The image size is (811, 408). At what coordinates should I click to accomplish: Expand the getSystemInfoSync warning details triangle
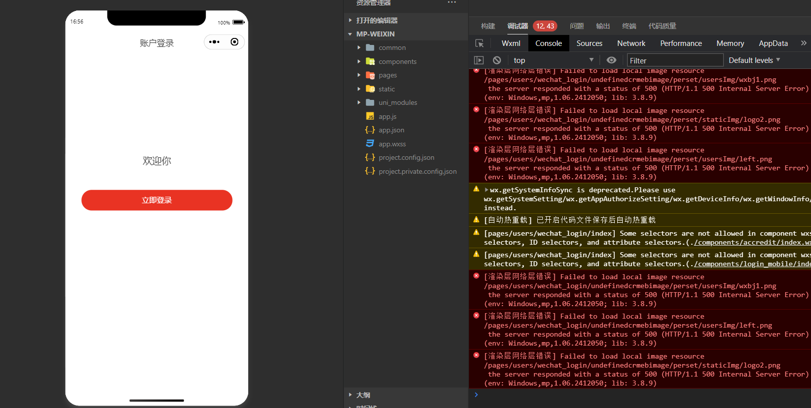click(486, 190)
